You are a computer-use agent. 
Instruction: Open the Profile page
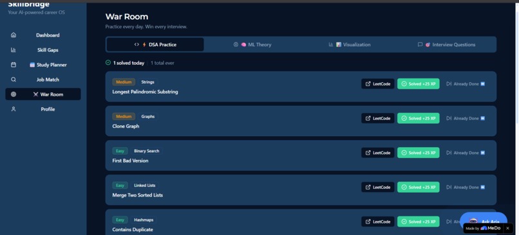(43, 109)
